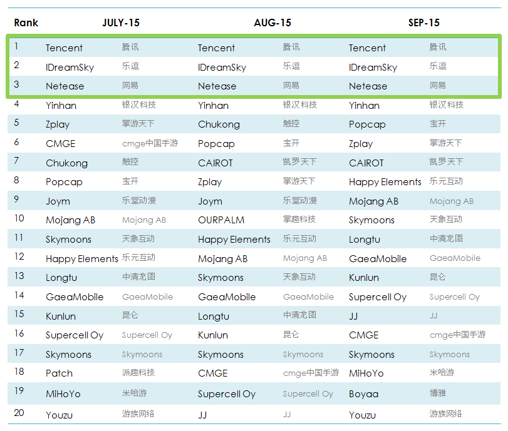Click '乐堂动漫' in the AUG-15 column
508x431 pixels.
coord(299,200)
